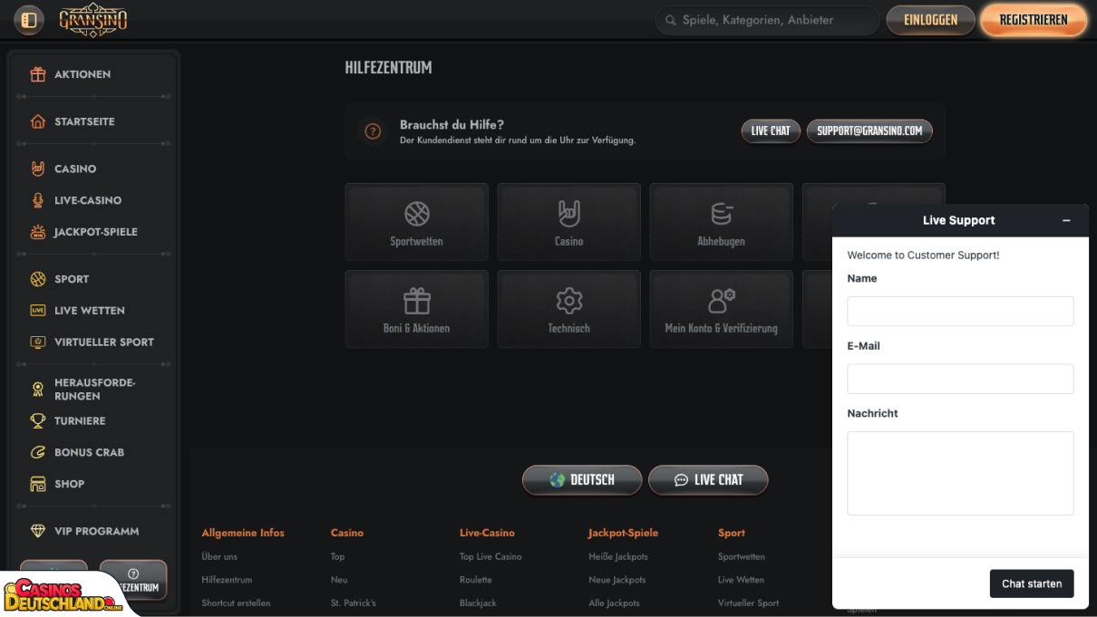This screenshot has height=617, width=1097.
Task: Open the Shortcut erstellen footer link
Action: (x=236, y=603)
